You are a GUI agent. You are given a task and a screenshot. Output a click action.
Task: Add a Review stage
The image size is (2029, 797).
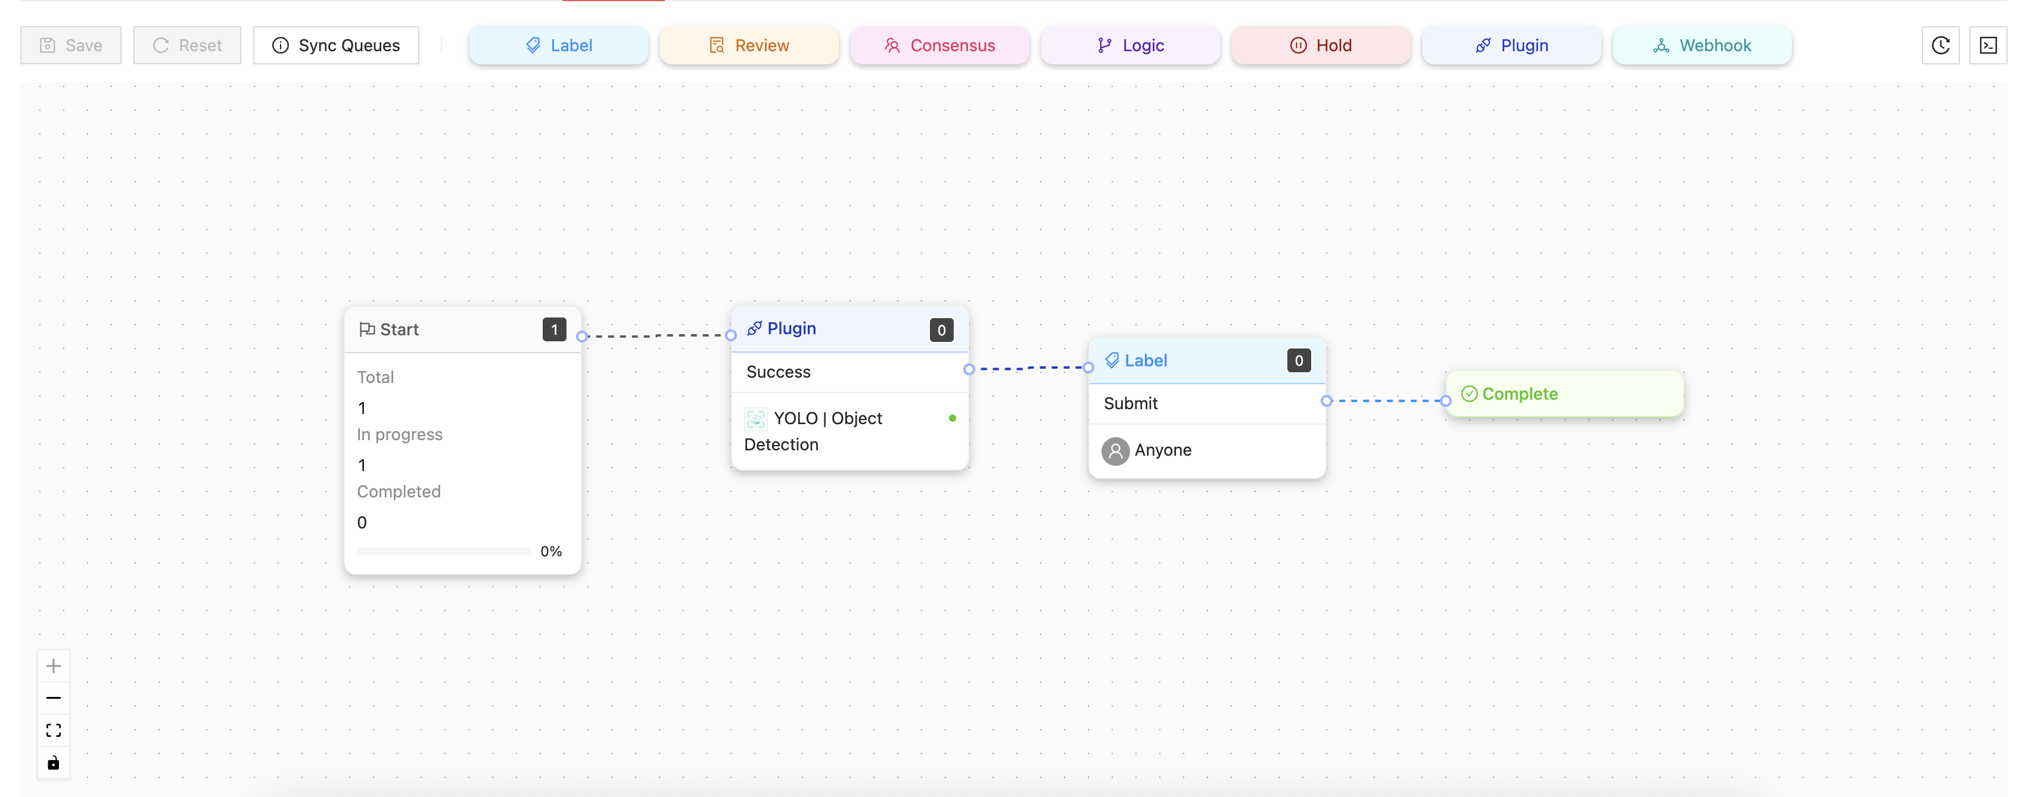749,46
